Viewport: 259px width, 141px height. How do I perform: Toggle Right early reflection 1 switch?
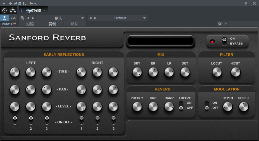tap(82, 120)
